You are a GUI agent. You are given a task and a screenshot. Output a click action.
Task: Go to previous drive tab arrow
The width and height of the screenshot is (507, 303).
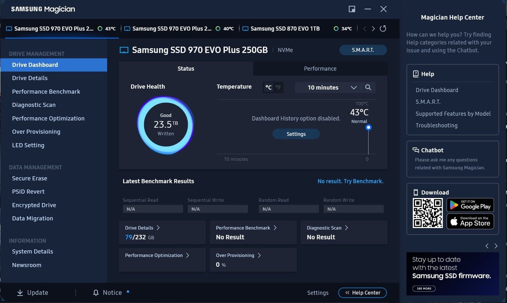pyautogui.click(x=364, y=29)
